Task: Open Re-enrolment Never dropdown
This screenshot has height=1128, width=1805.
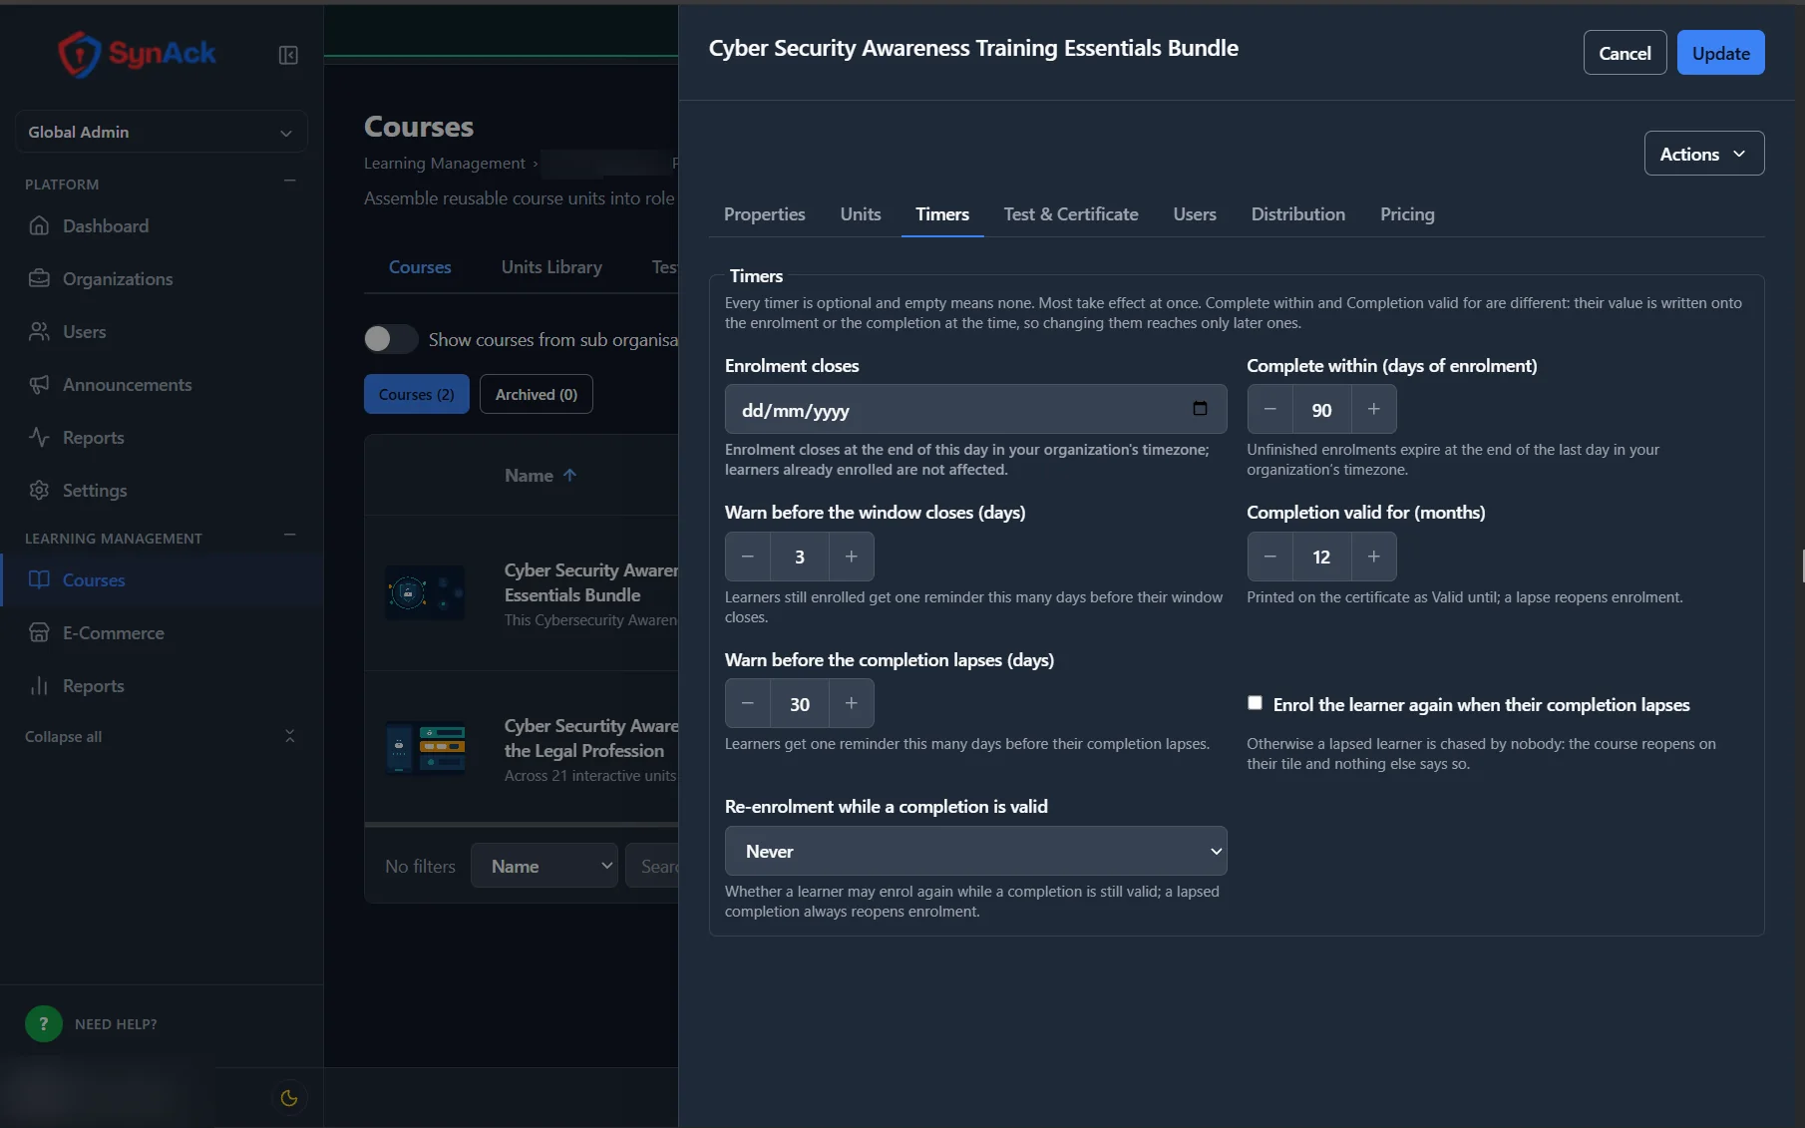Action: tap(975, 851)
